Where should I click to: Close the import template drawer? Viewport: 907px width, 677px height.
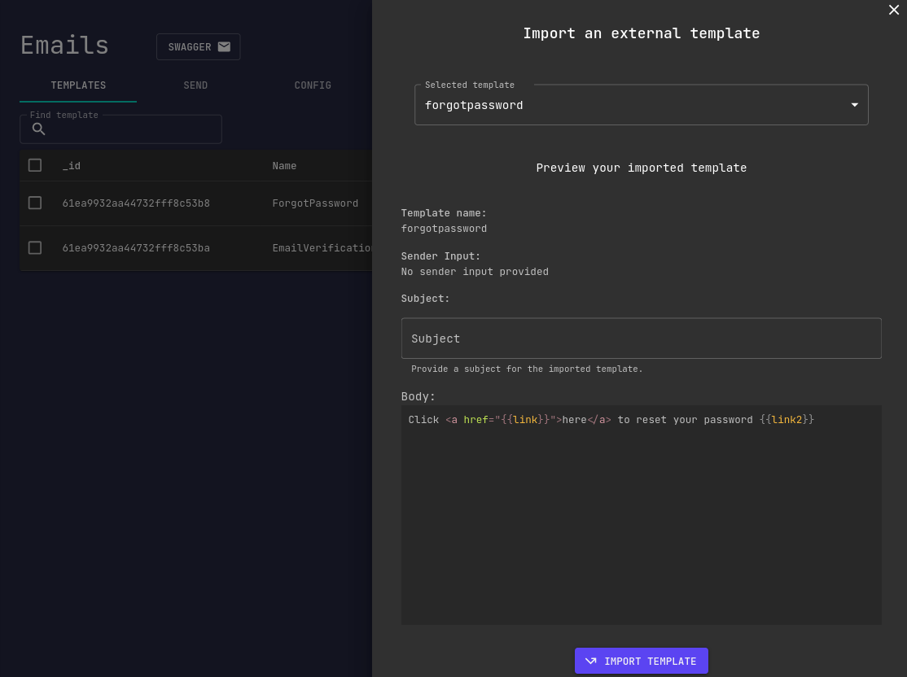click(x=894, y=10)
